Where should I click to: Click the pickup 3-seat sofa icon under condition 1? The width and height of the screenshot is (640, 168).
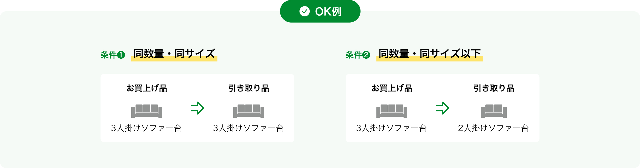coord(249,111)
